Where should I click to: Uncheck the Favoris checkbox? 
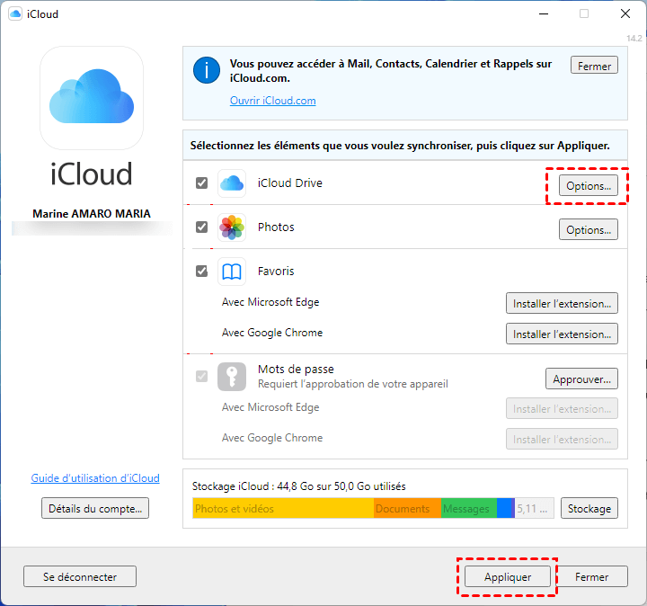202,272
